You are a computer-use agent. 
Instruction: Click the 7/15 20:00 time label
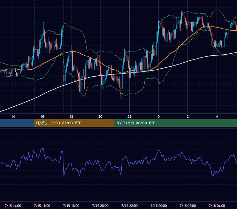pos(100,206)
